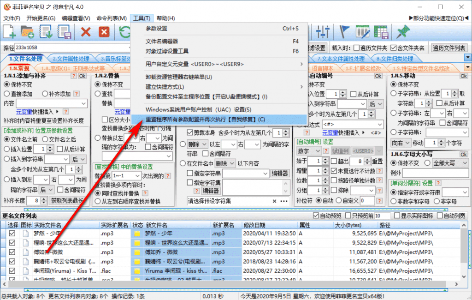472x300 pixels.
Task: Open the 内容 combo box dropdown
Action: point(83,103)
